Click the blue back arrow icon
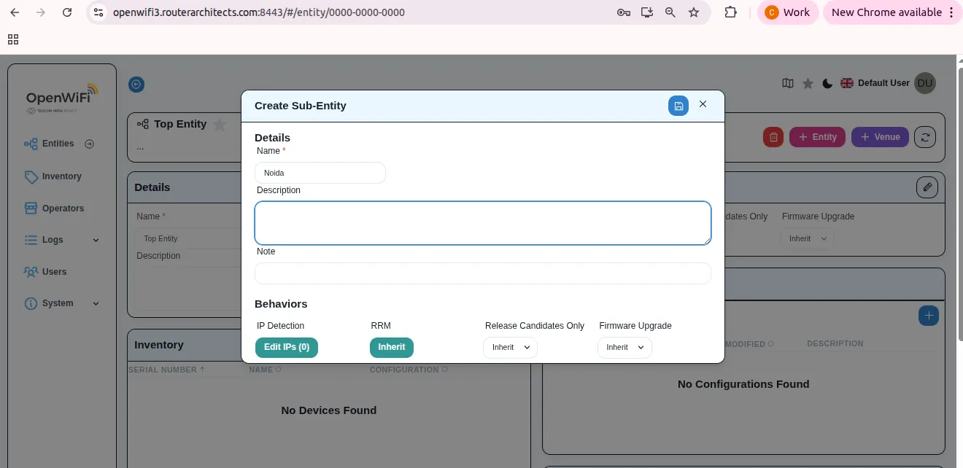The height and width of the screenshot is (468, 963). click(x=136, y=85)
